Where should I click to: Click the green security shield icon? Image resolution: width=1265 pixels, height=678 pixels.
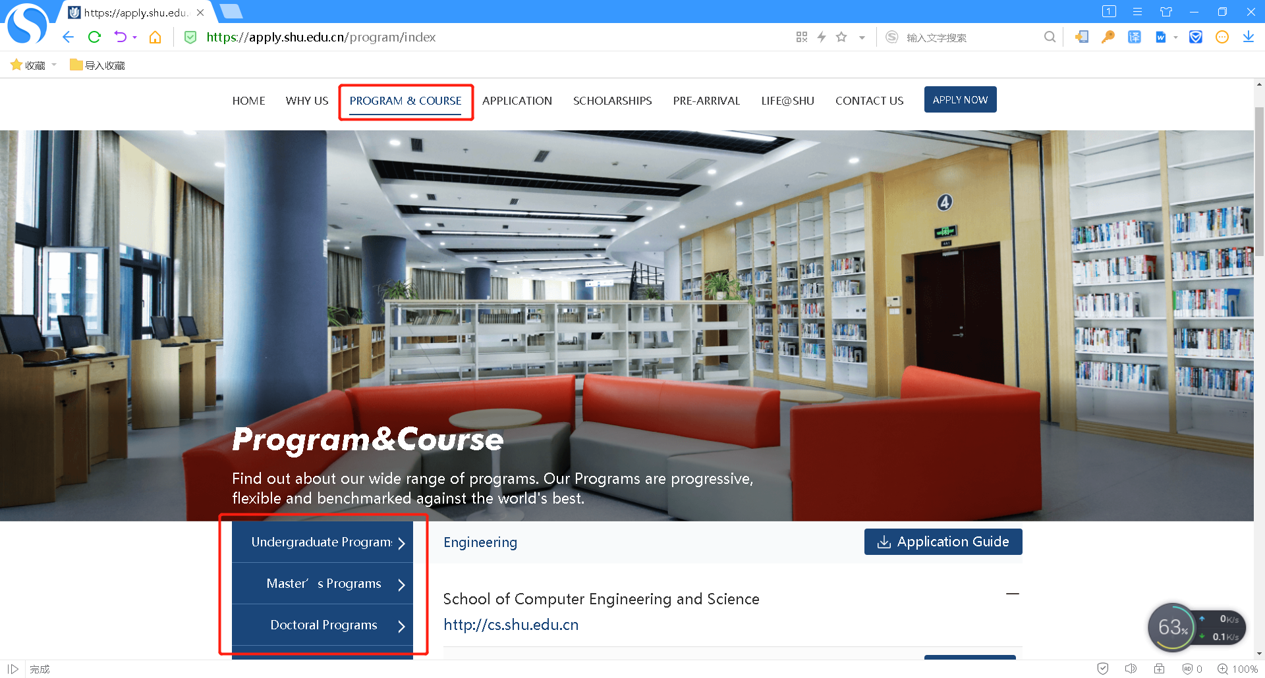click(x=190, y=38)
